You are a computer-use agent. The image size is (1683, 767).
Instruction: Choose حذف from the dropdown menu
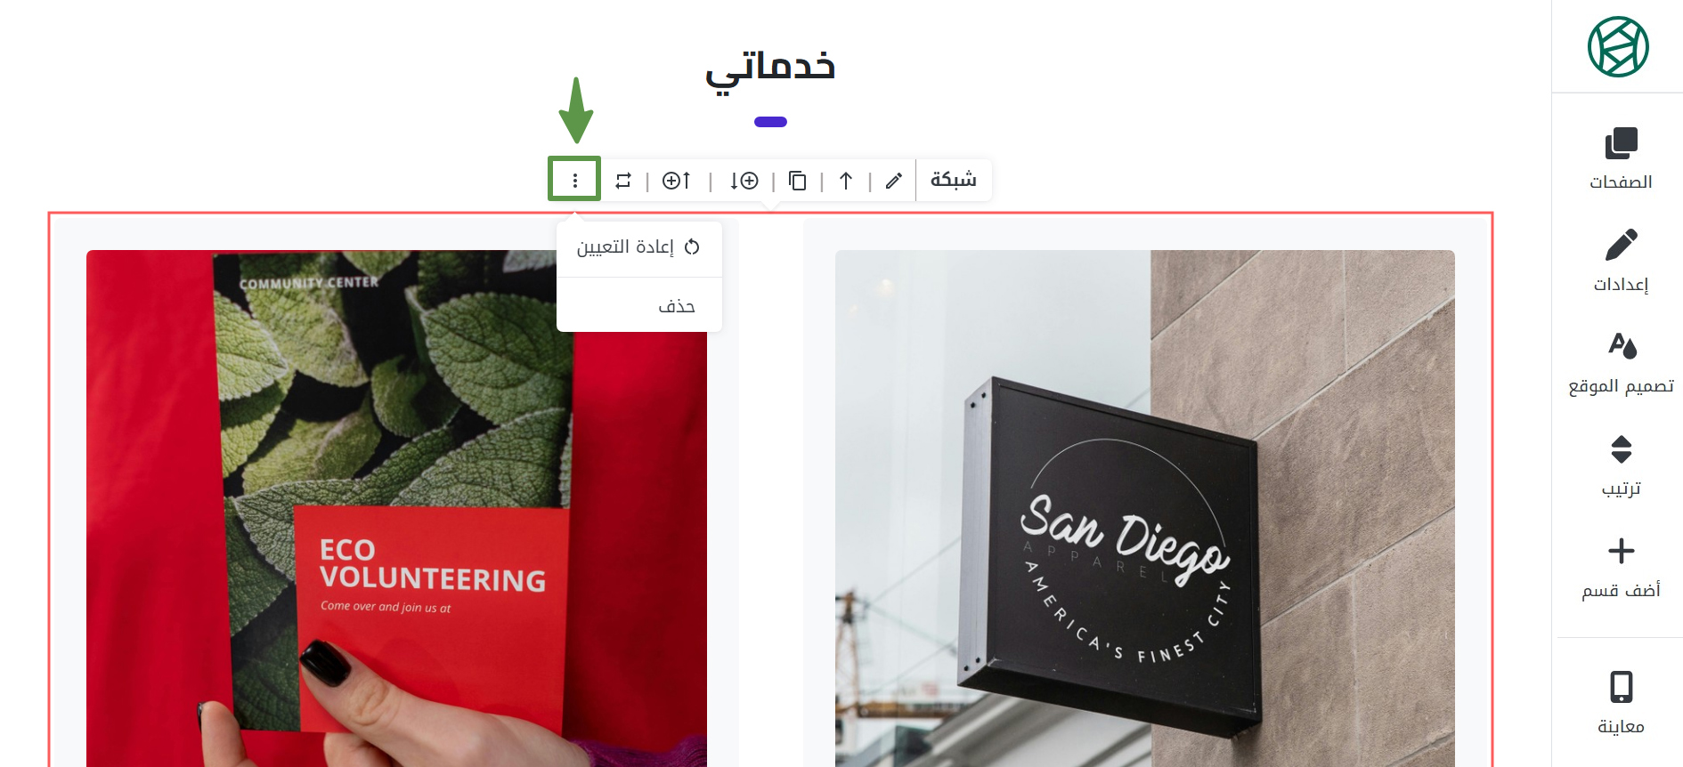[639, 305]
